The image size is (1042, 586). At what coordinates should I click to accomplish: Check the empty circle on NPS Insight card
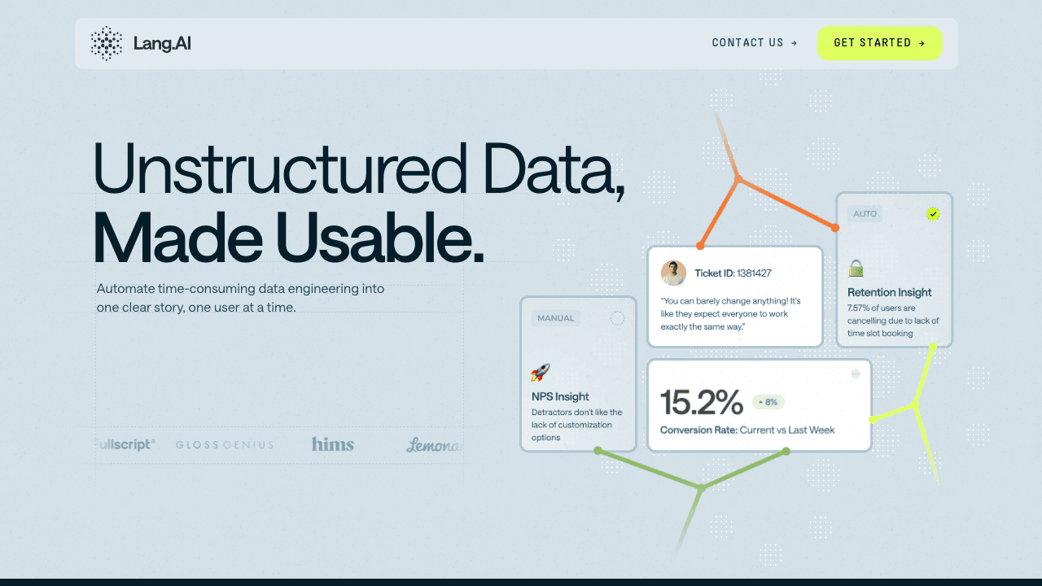617,318
